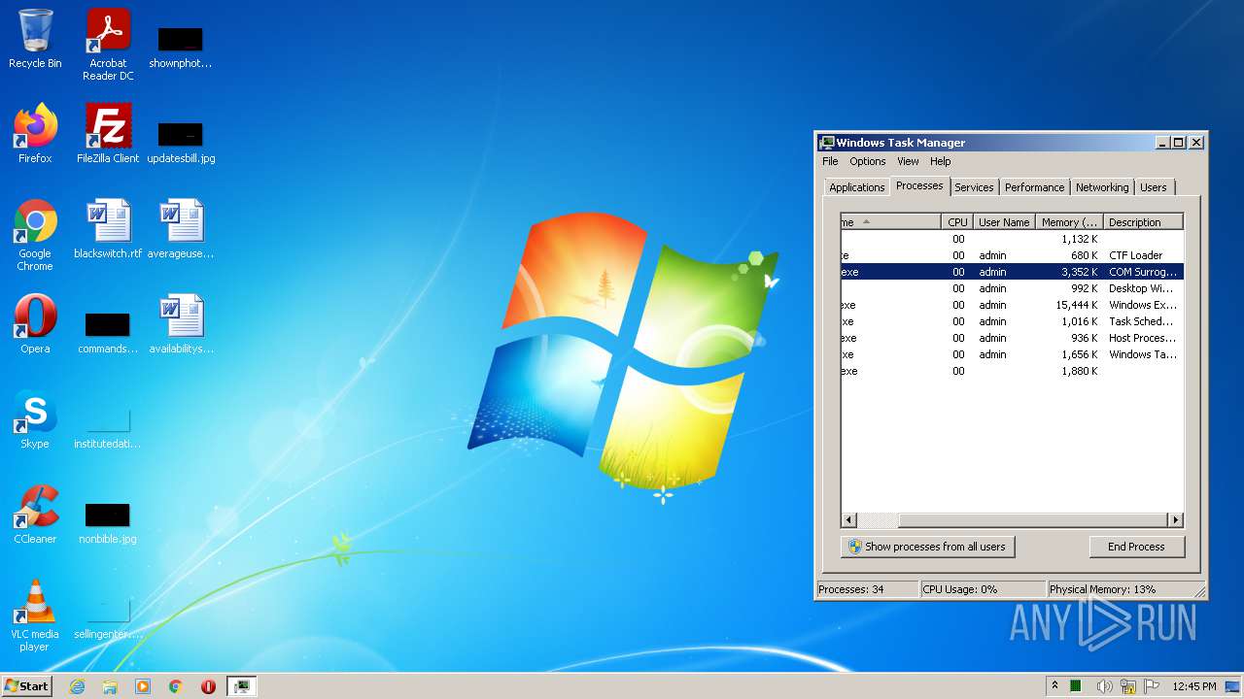The image size is (1244, 699).
Task: Sort by Memory column header
Action: tap(1069, 222)
